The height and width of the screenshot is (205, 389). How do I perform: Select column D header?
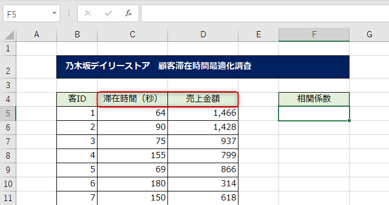pos(203,34)
